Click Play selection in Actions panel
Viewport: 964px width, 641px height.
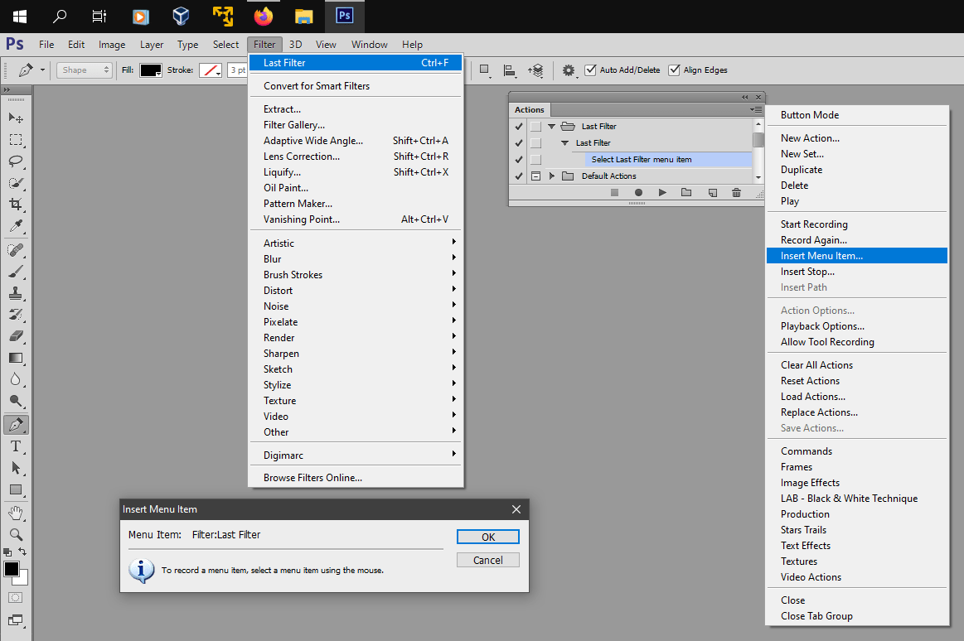tap(662, 193)
